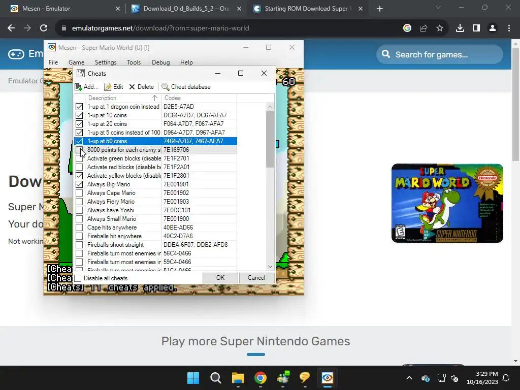This screenshot has height=390, width=520.
Task: Enable Always have Yoshi cheat
Action: [79, 210]
